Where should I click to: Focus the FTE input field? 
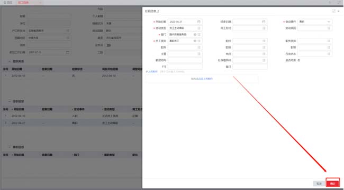185,66
